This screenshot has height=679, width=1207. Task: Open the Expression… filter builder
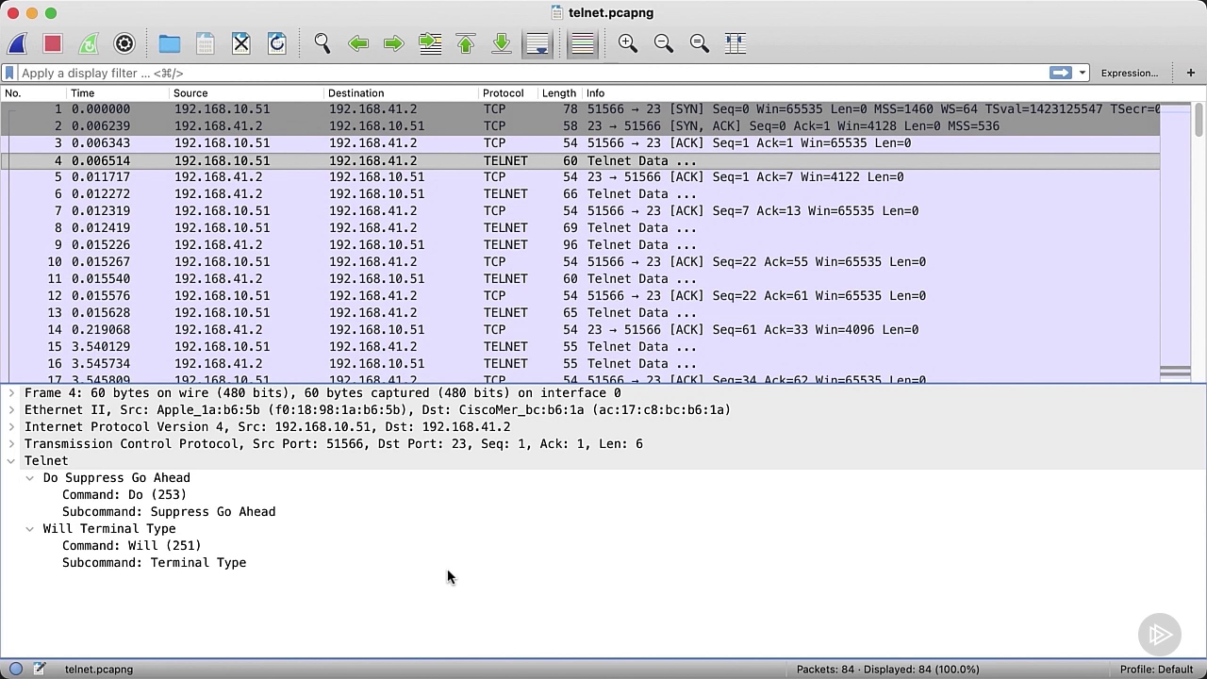pos(1130,73)
